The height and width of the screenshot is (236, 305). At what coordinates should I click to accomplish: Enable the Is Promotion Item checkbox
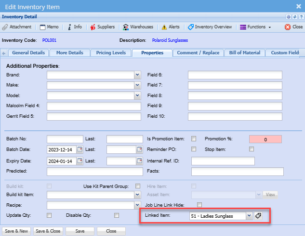[x=194, y=138]
